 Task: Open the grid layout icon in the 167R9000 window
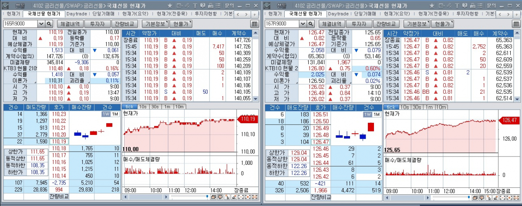tap(516, 24)
